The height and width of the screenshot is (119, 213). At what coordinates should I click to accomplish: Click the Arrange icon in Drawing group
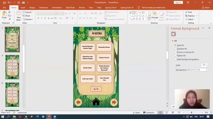(x=154, y=14)
